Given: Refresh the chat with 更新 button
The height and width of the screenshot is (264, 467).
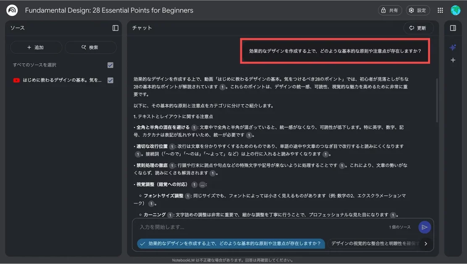Looking at the screenshot, I should click(418, 28).
